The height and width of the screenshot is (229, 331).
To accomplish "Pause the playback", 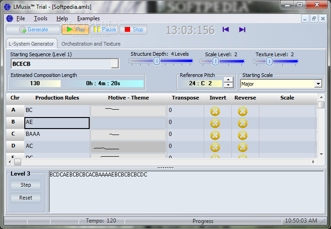I will (104, 29).
